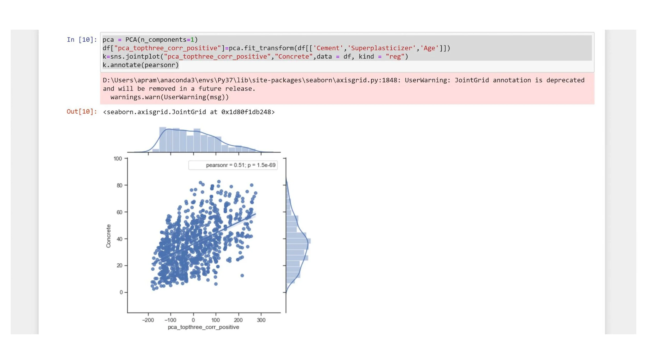
Task: Click the outlier point near the bottom right of the scatter
Action: pos(242,276)
